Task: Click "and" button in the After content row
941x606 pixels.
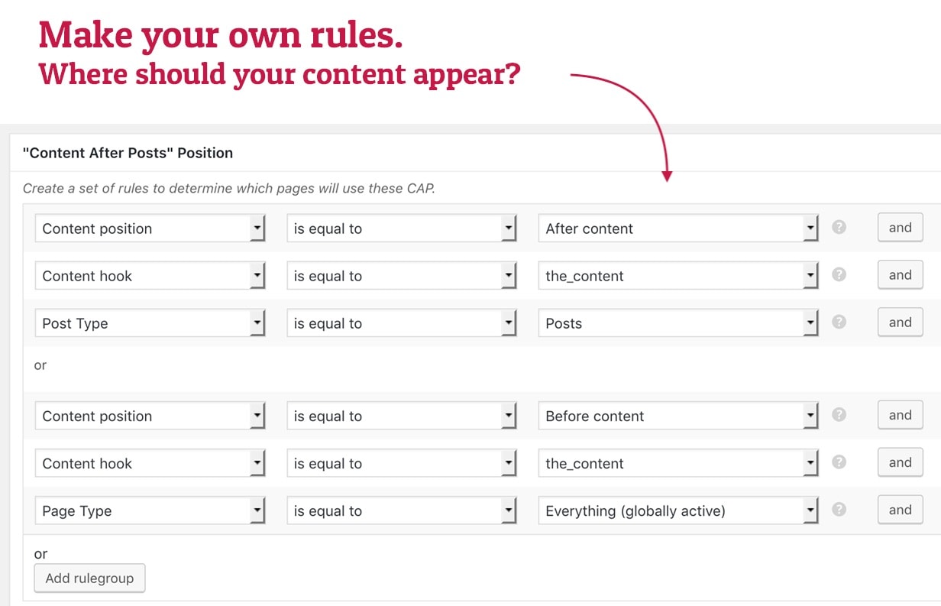Action: 900,228
